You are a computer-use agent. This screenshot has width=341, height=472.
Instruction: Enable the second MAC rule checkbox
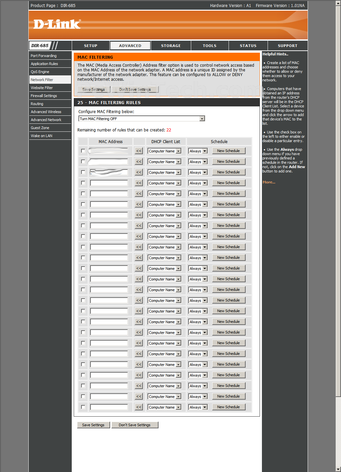pyautogui.click(x=83, y=162)
